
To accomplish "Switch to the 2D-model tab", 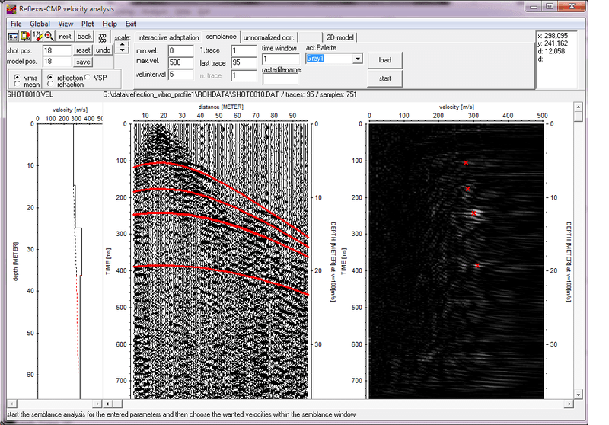I will (x=340, y=37).
